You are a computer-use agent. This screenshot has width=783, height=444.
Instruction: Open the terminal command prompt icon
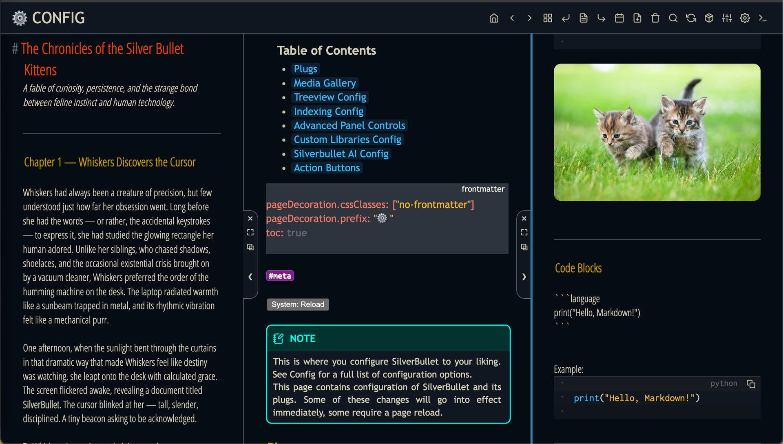click(763, 18)
